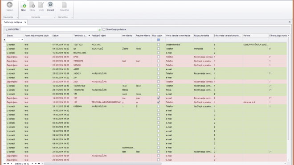Tick Mpc kupon for the 0189564 phone row
The image size is (294, 165).
159,106
